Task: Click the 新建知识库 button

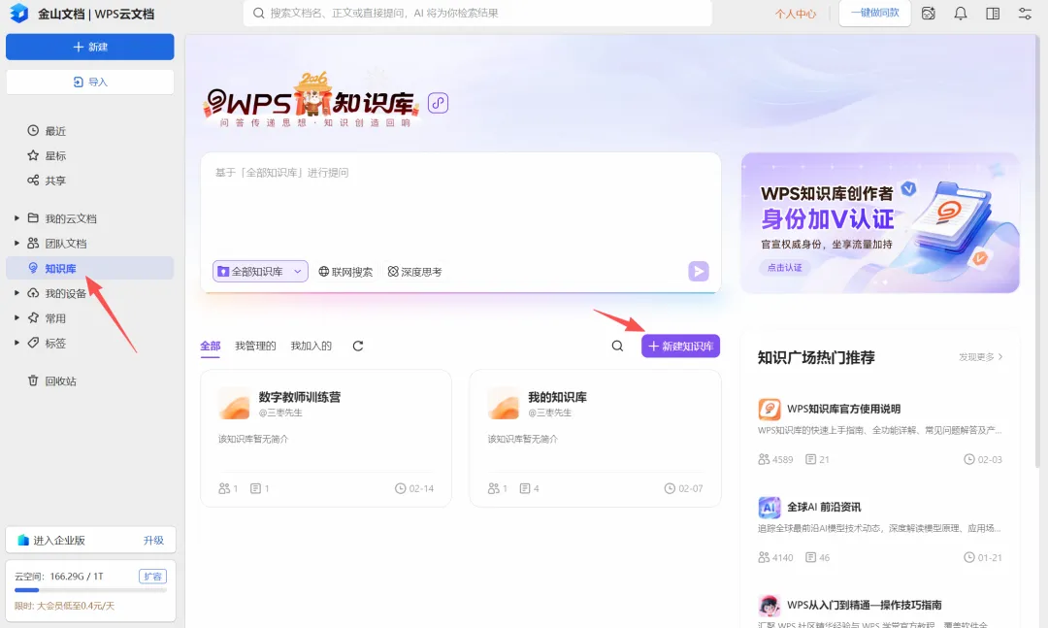Action: click(x=680, y=346)
